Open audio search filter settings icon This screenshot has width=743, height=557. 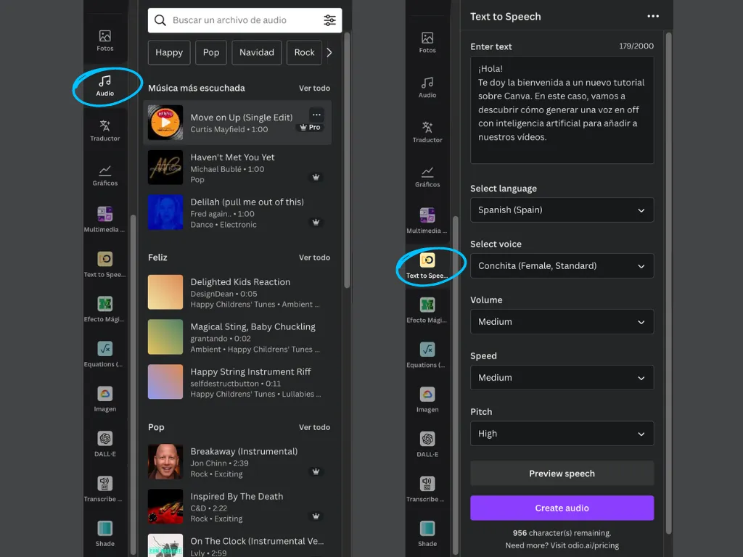point(330,20)
